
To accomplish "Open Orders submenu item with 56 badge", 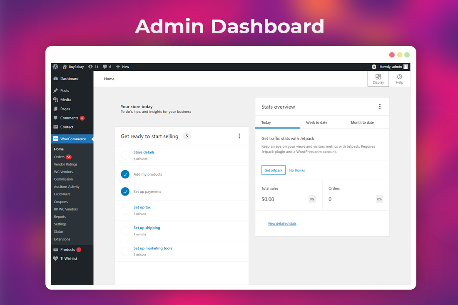I will click(x=63, y=157).
